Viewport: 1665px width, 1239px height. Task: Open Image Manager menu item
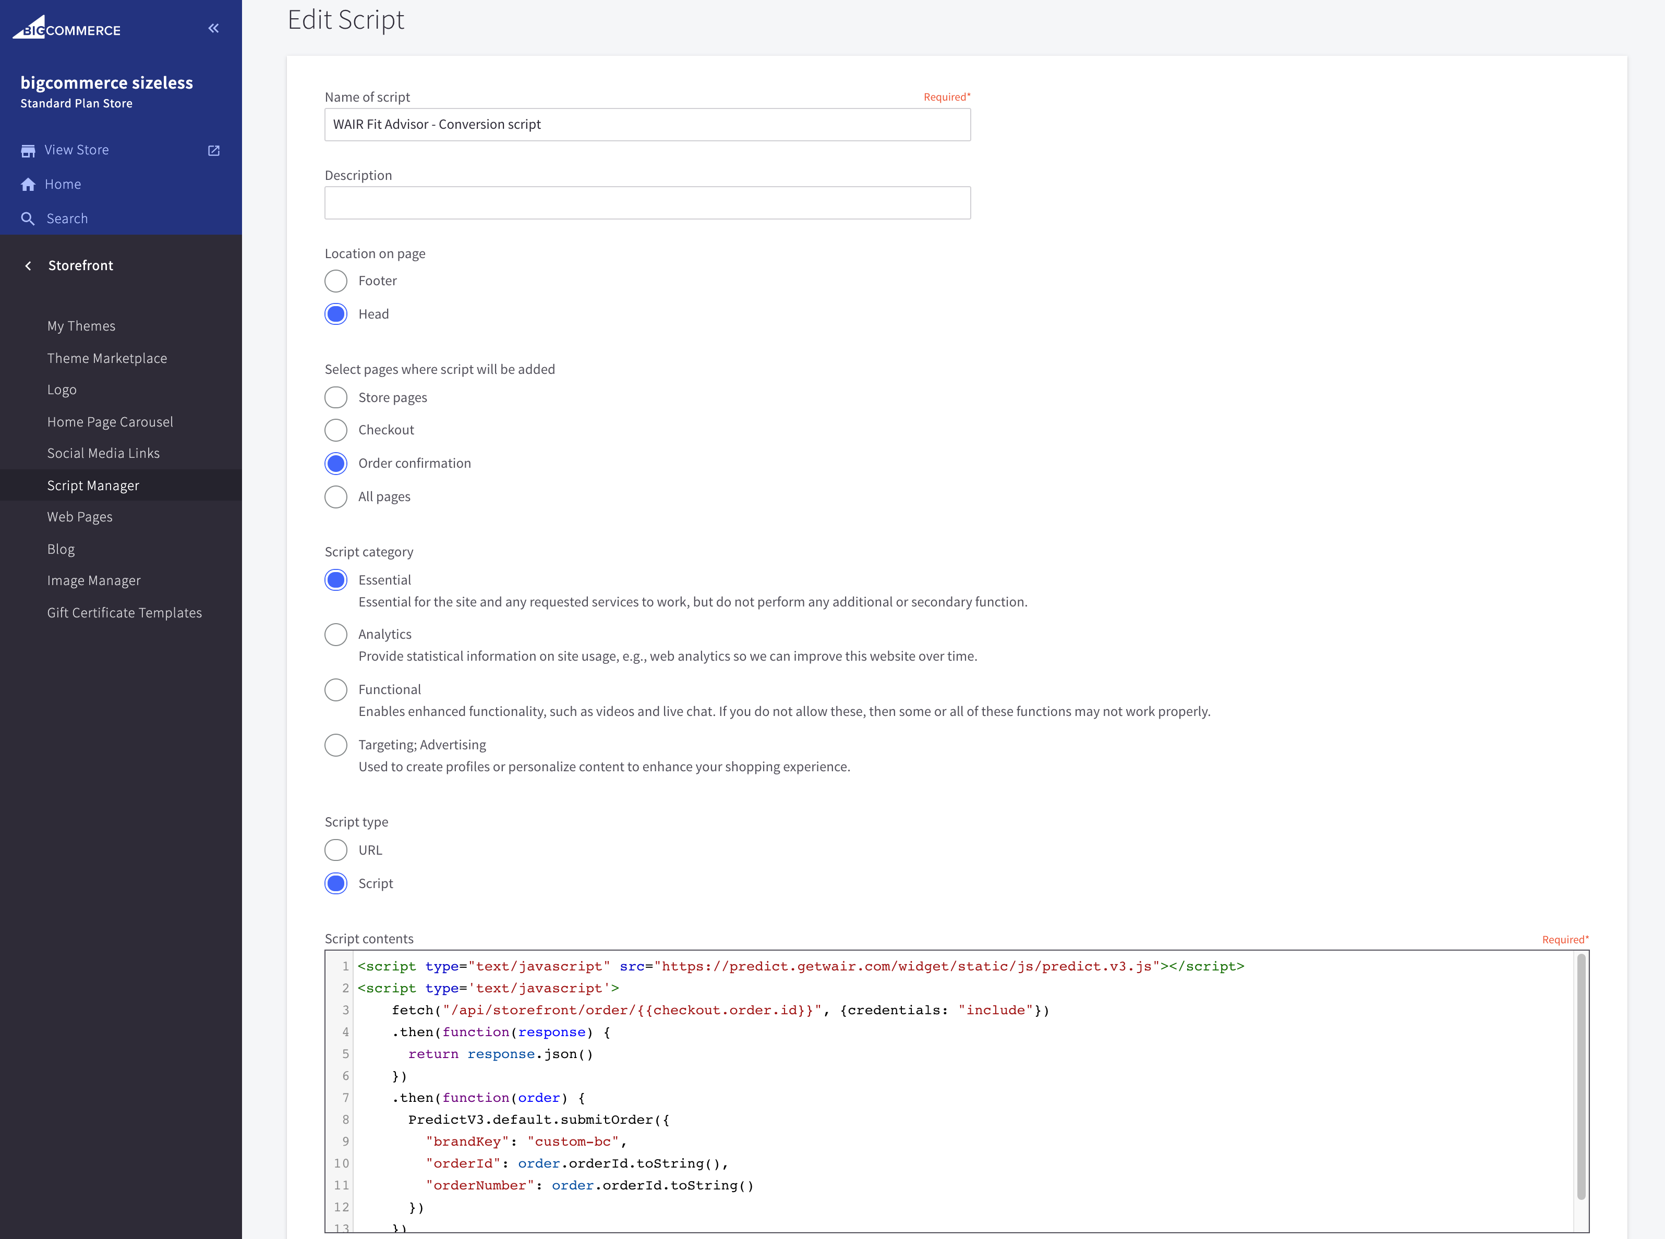click(94, 580)
